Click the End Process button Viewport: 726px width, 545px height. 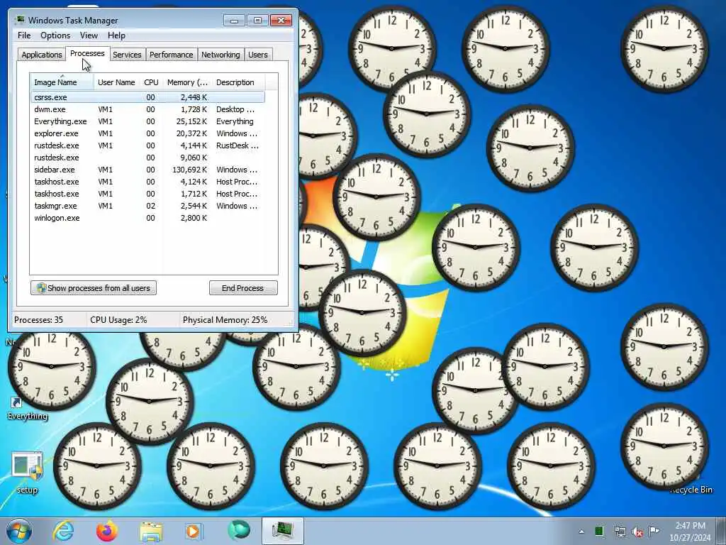pyautogui.click(x=243, y=288)
